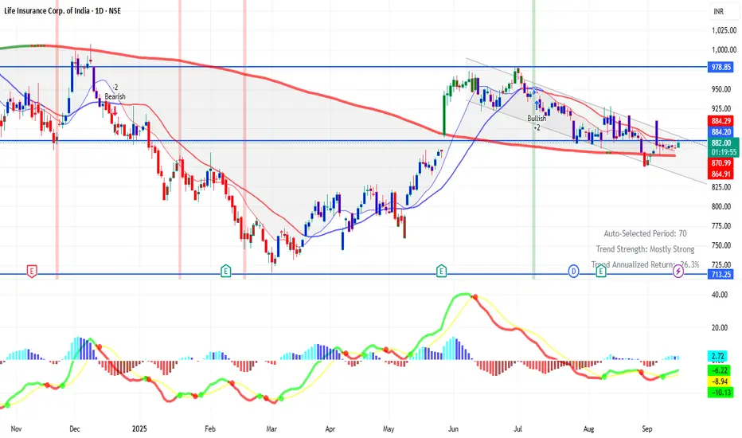
Task: Click the Apr label on time axis
Action: tap(330, 429)
